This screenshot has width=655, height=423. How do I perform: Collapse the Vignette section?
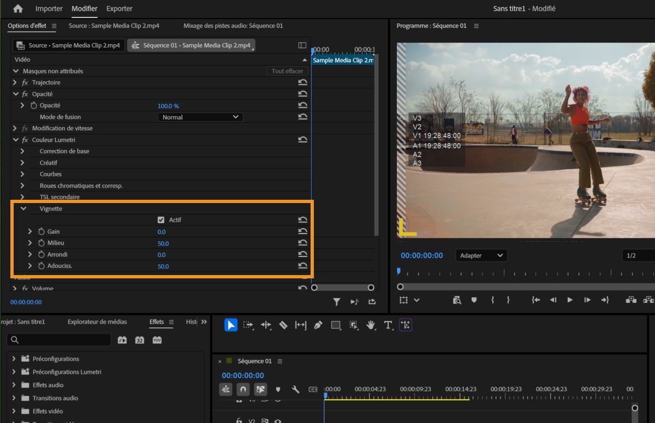click(x=23, y=208)
